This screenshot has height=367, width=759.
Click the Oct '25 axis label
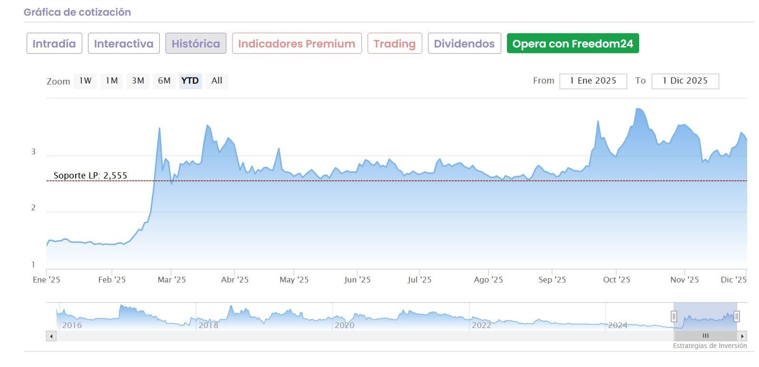[x=616, y=280]
